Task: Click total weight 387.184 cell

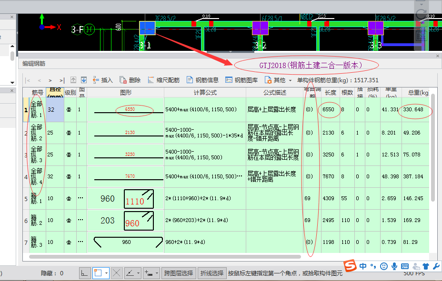Action: point(415,176)
